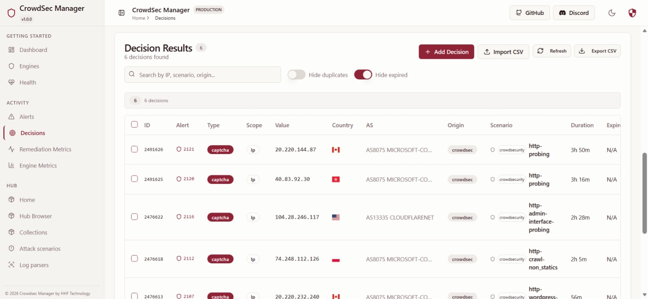Click the Scenario column header
The width and height of the screenshot is (648, 299).
pyautogui.click(x=501, y=125)
